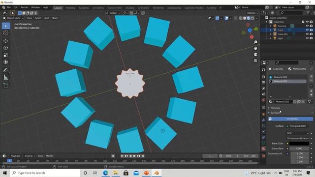The height and width of the screenshot is (177, 315).
Task: Choose the Move tool
Action: pyautogui.click(x=6, y=41)
